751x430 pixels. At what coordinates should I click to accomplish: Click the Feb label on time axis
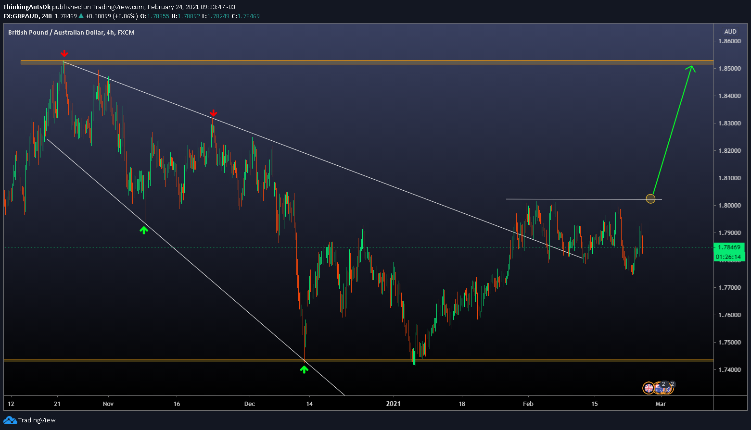[528, 404]
